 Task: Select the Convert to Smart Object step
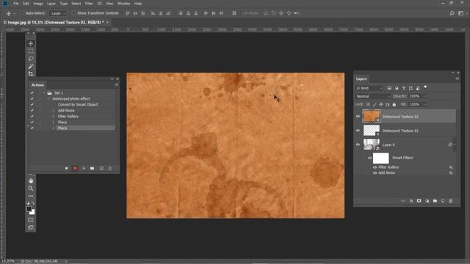[78, 105]
